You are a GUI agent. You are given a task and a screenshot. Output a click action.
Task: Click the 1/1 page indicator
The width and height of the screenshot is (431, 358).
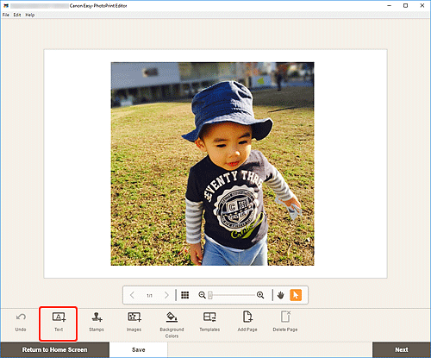coord(149,295)
